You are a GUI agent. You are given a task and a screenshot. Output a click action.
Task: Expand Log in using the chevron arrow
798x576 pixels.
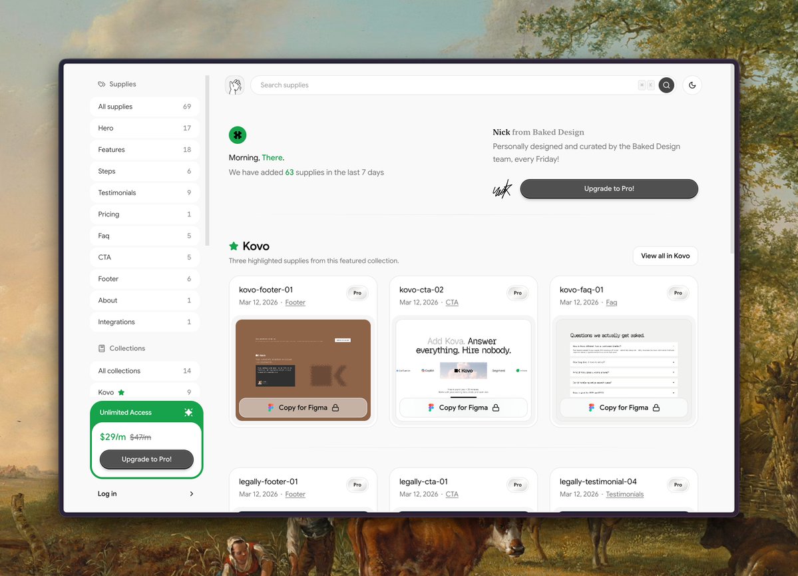[x=192, y=493]
